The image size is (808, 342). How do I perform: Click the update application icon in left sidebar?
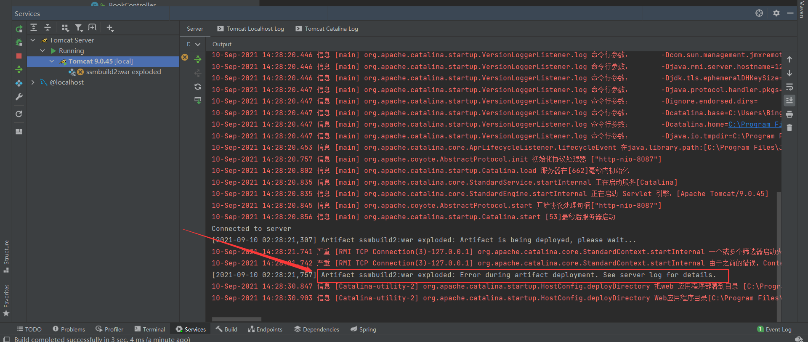pos(19,83)
